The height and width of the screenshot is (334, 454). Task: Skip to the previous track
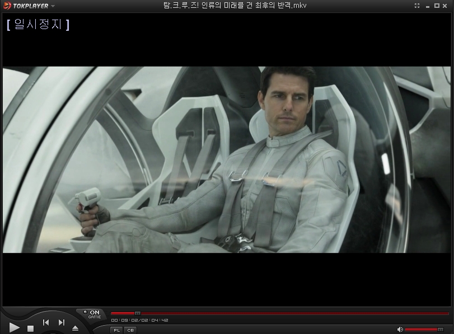click(x=46, y=323)
